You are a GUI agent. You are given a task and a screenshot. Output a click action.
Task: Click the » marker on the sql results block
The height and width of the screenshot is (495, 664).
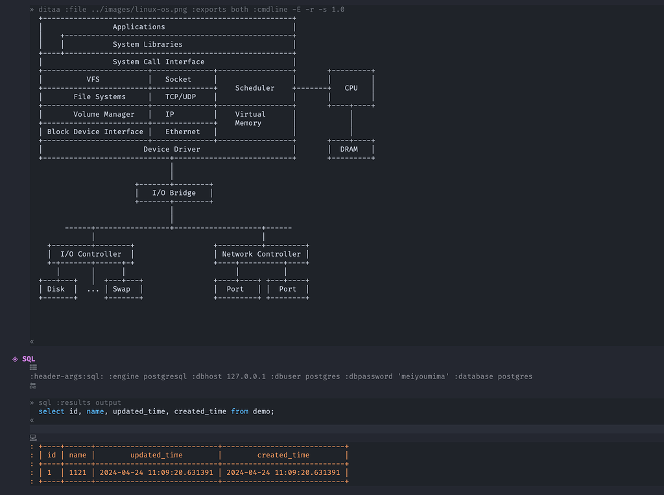pyautogui.click(x=31, y=402)
